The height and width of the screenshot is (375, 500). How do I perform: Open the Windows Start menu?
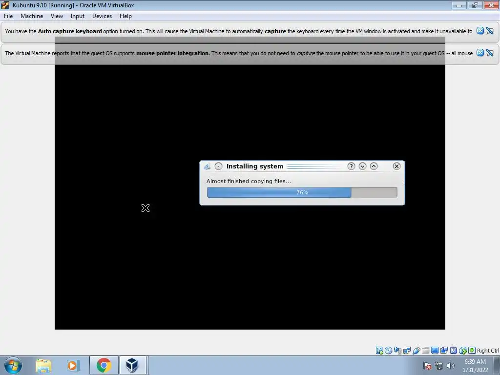(13, 365)
